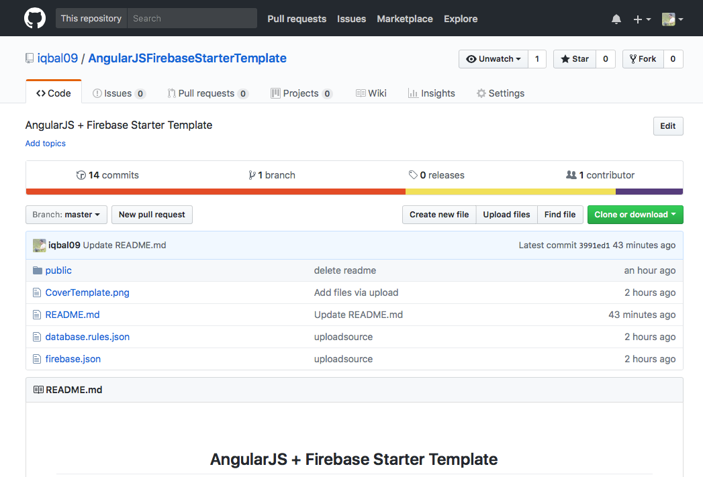Star this repository

click(x=574, y=58)
